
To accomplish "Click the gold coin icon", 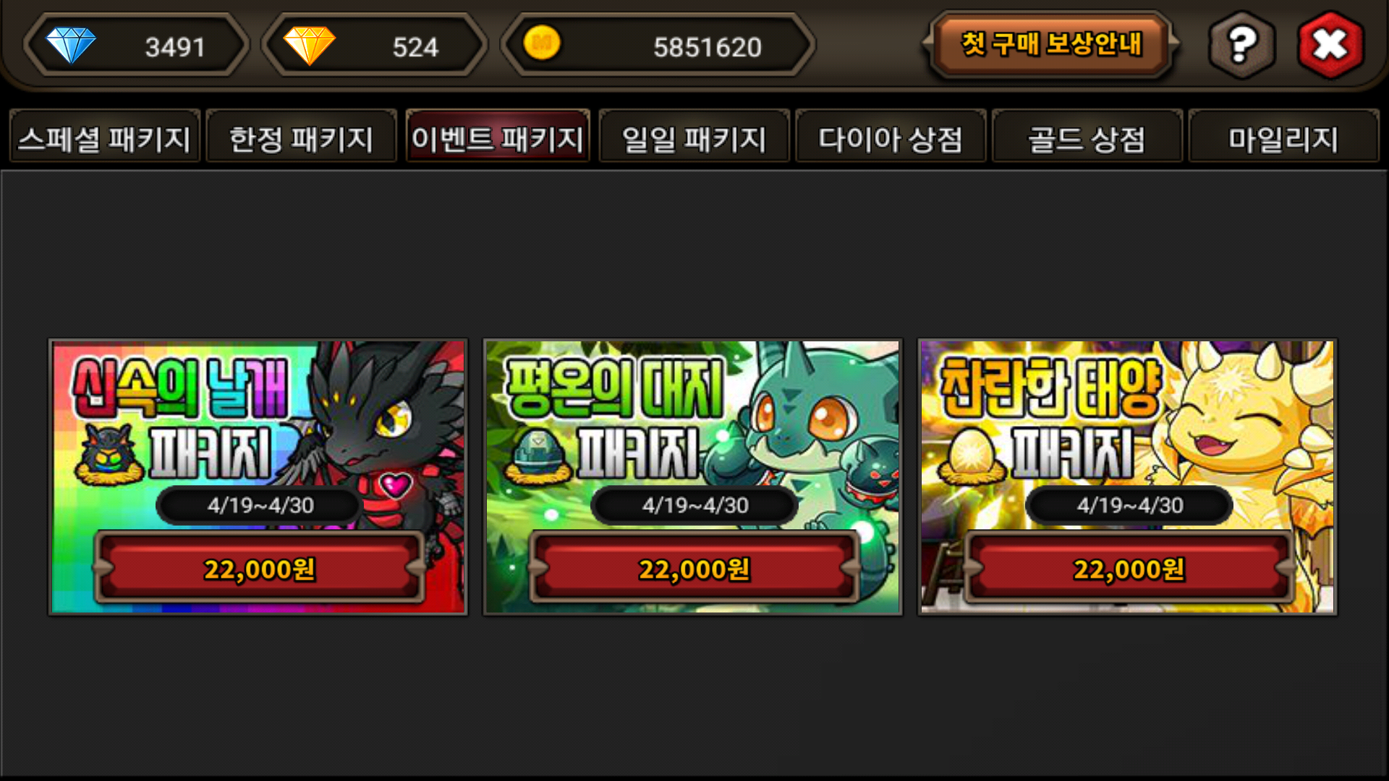I will [x=542, y=43].
